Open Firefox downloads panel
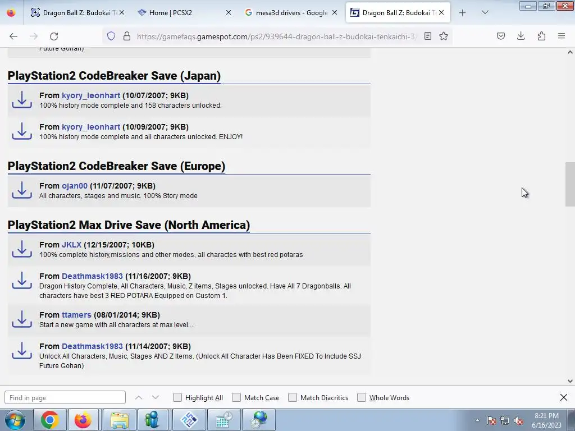 (x=521, y=36)
